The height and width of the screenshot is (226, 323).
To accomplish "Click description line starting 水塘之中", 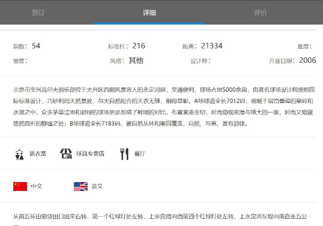I will (163, 112).
